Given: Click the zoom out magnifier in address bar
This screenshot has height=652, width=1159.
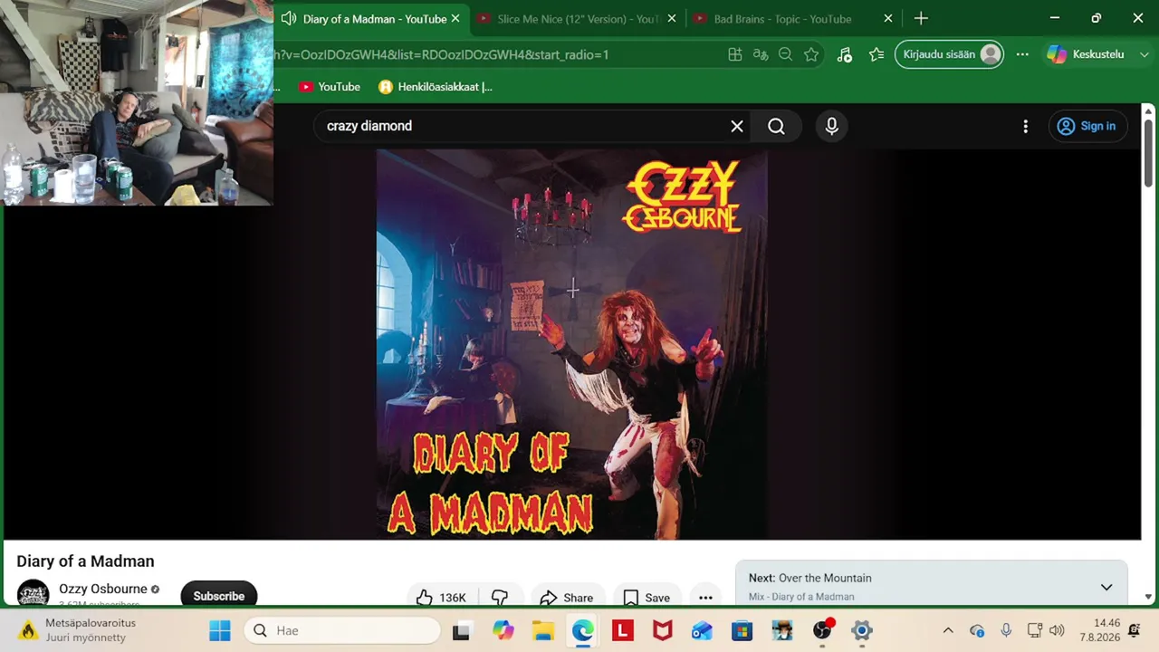Looking at the screenshot, I should 786,54.
